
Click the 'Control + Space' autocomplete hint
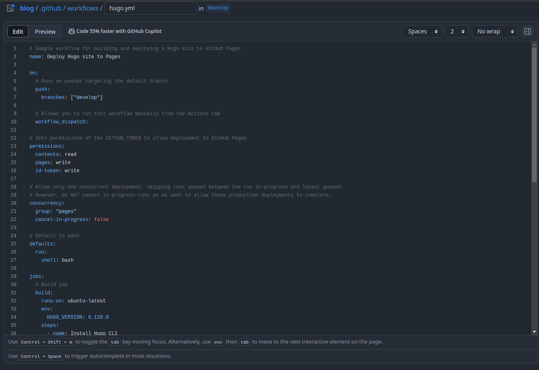coord(41,357)
